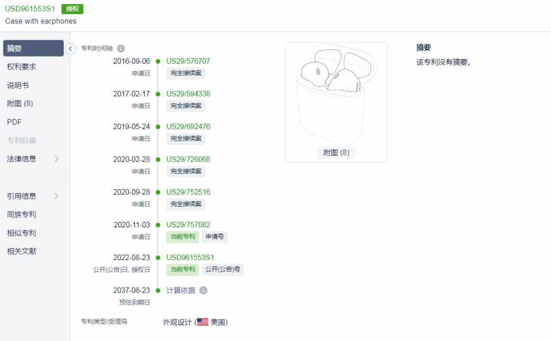Expand the 引用信息 submenu arrow
This screenshot has height=341, width=551.
(x=57, y=196)
